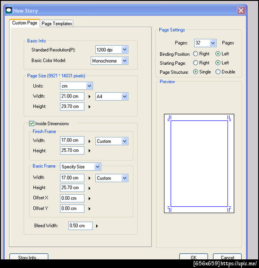
Task: Click the Basic Frame Height field
Action: (72, 188)
